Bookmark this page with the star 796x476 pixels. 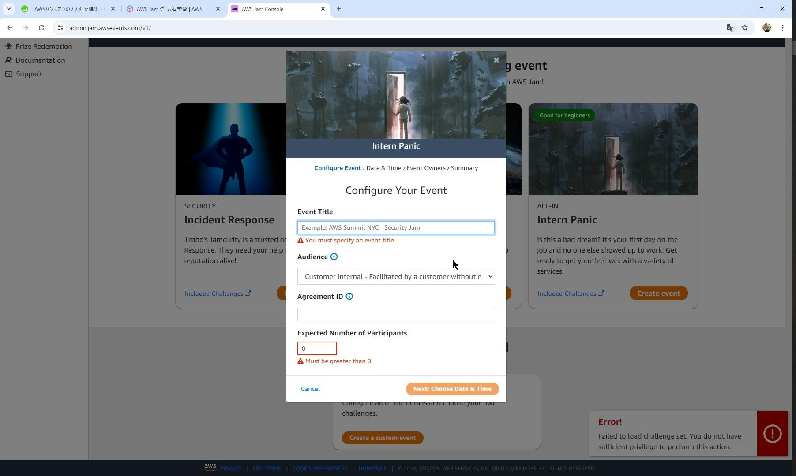(745, 28)
